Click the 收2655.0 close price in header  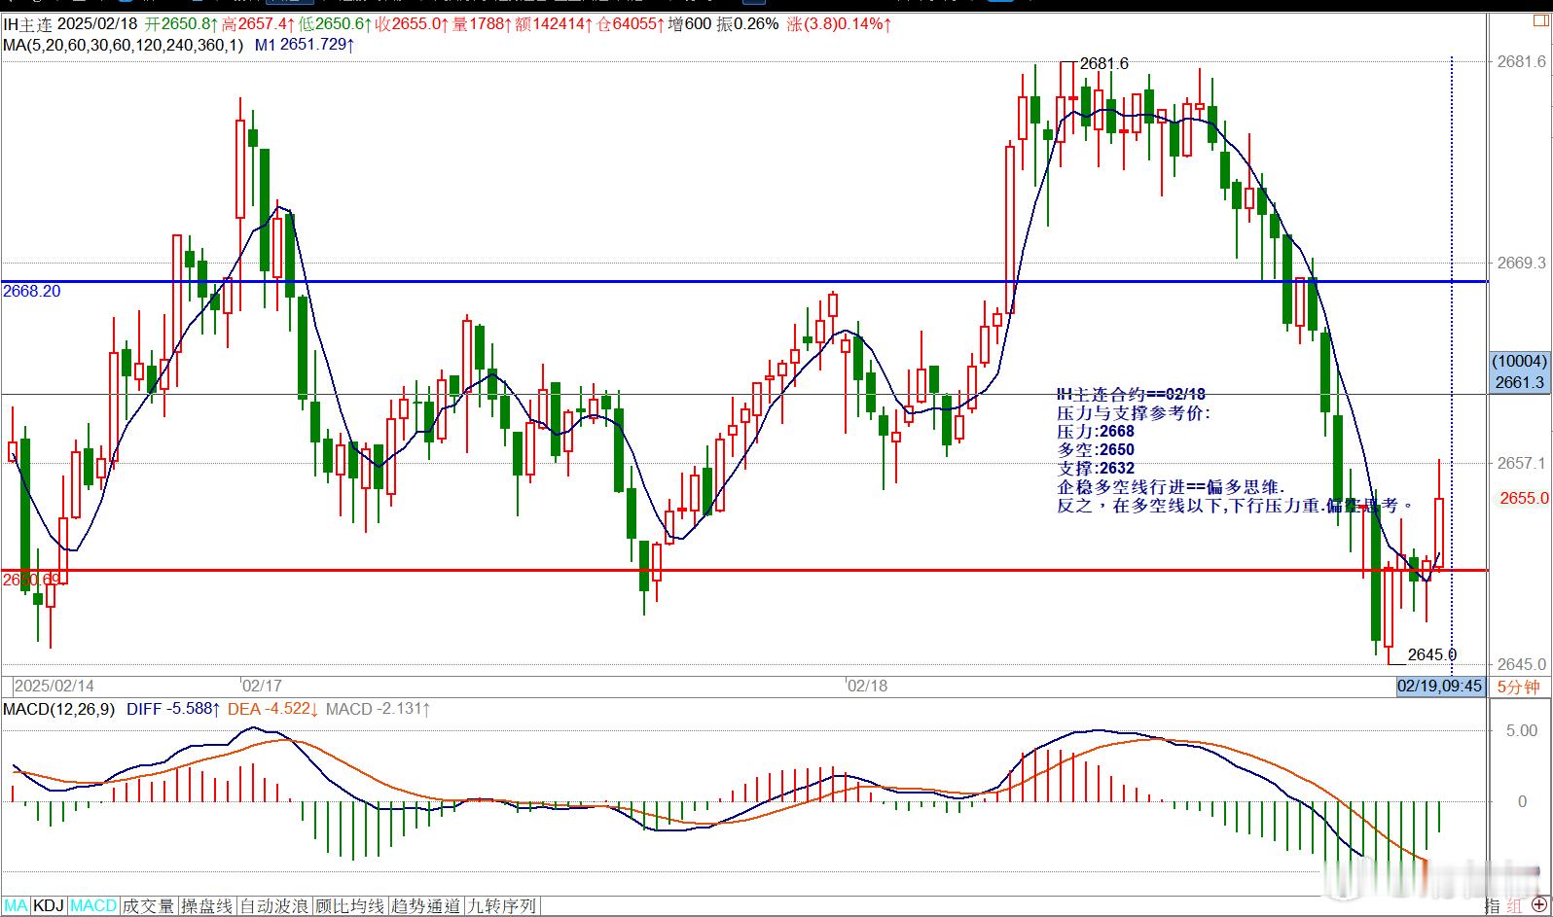coord(411,24)
